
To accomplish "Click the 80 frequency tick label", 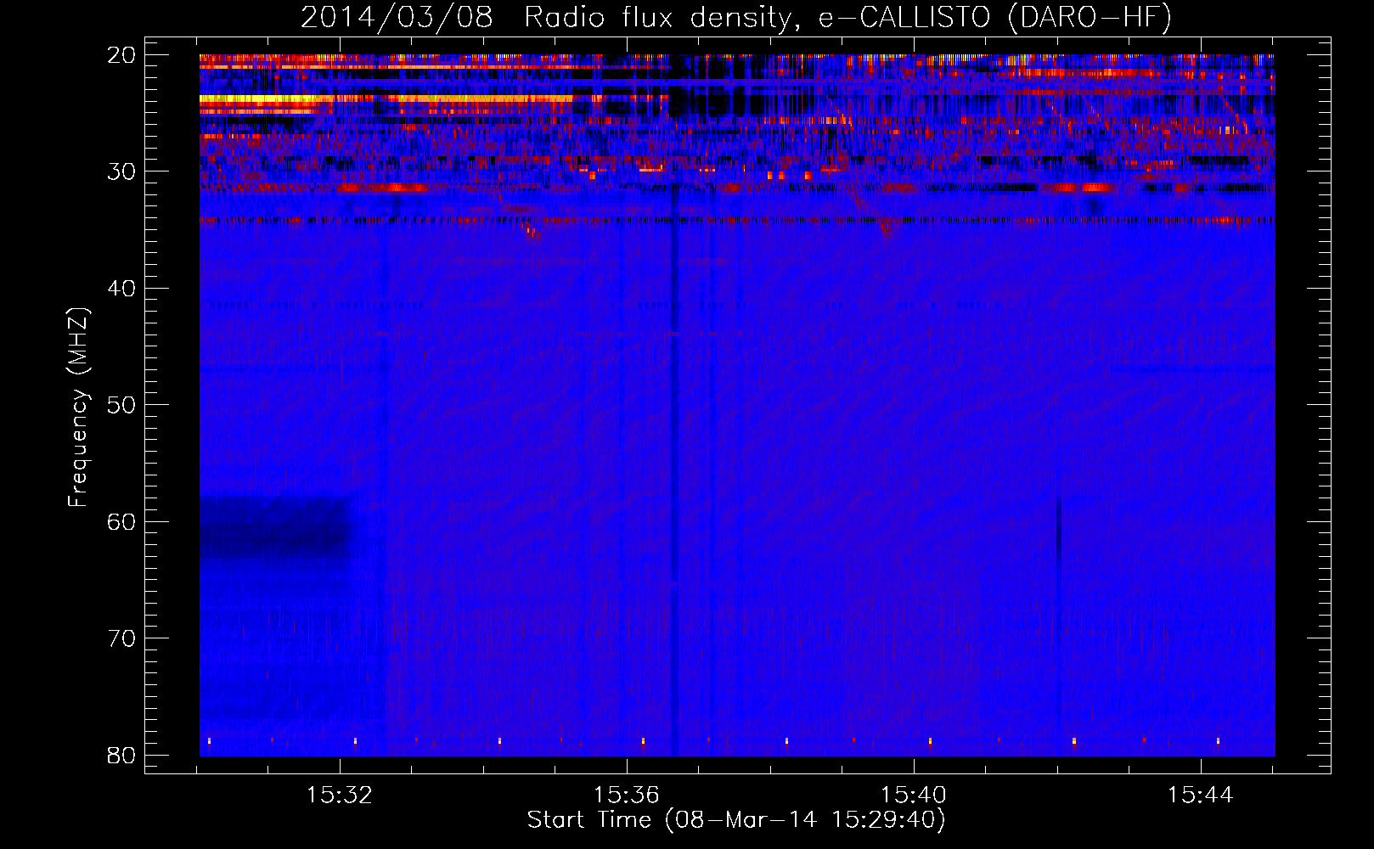I will click(x=121, y=756).
